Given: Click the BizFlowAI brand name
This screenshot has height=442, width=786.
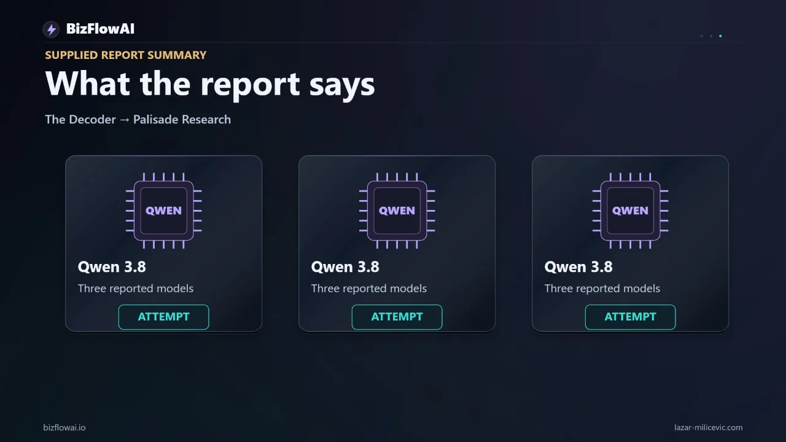Looking at the screenshot, I should pos(100,29).
